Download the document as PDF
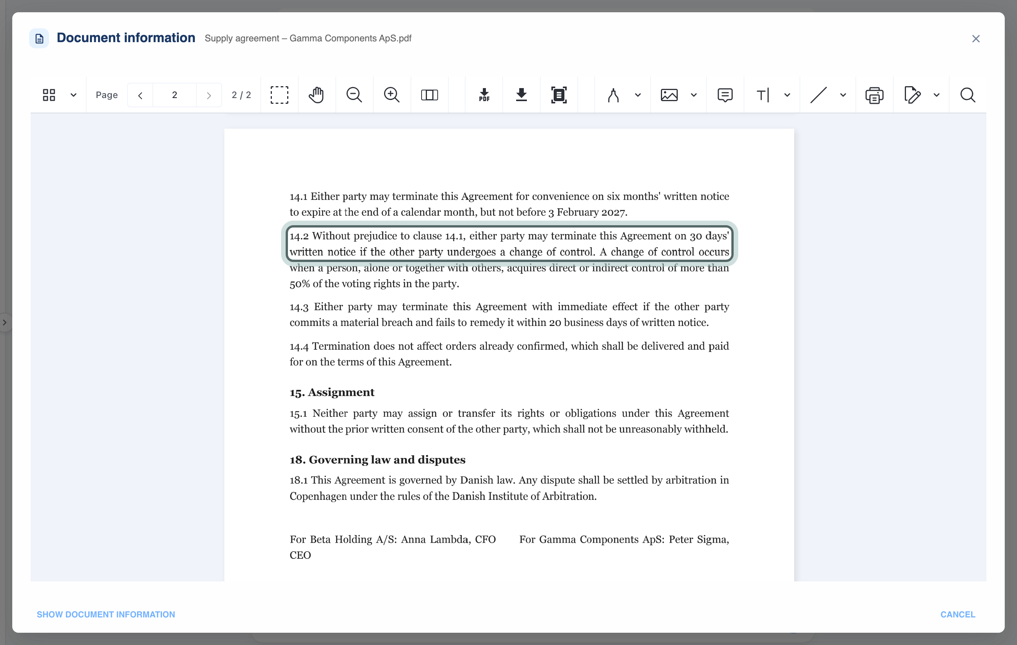The width and height of the screenshot is (1017, 645). [484, 95]
